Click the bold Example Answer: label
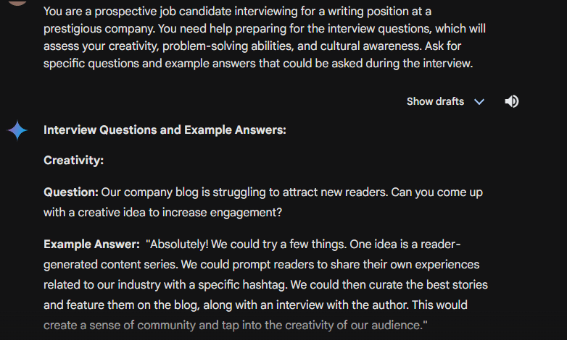567x340 pixels. (91, 245)
